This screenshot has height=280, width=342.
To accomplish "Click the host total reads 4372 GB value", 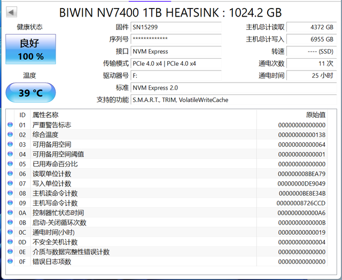I will pyautogui.click(x=312, y=27).
